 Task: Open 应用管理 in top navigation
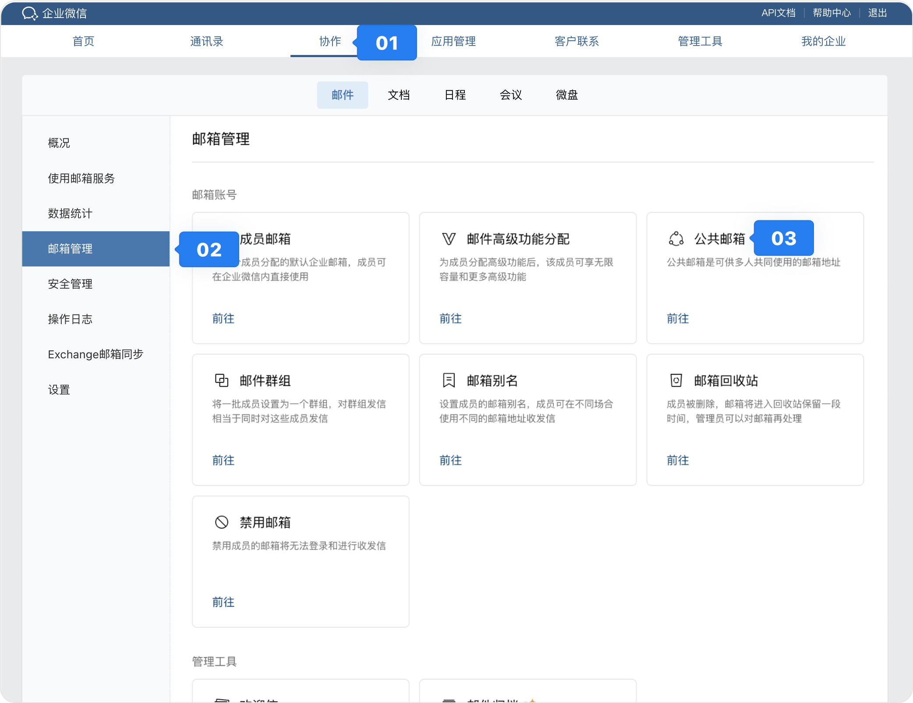pos(453,41)
